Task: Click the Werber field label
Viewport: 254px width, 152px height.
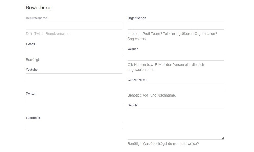Action: pyautogui.click(x=133, y=49)
